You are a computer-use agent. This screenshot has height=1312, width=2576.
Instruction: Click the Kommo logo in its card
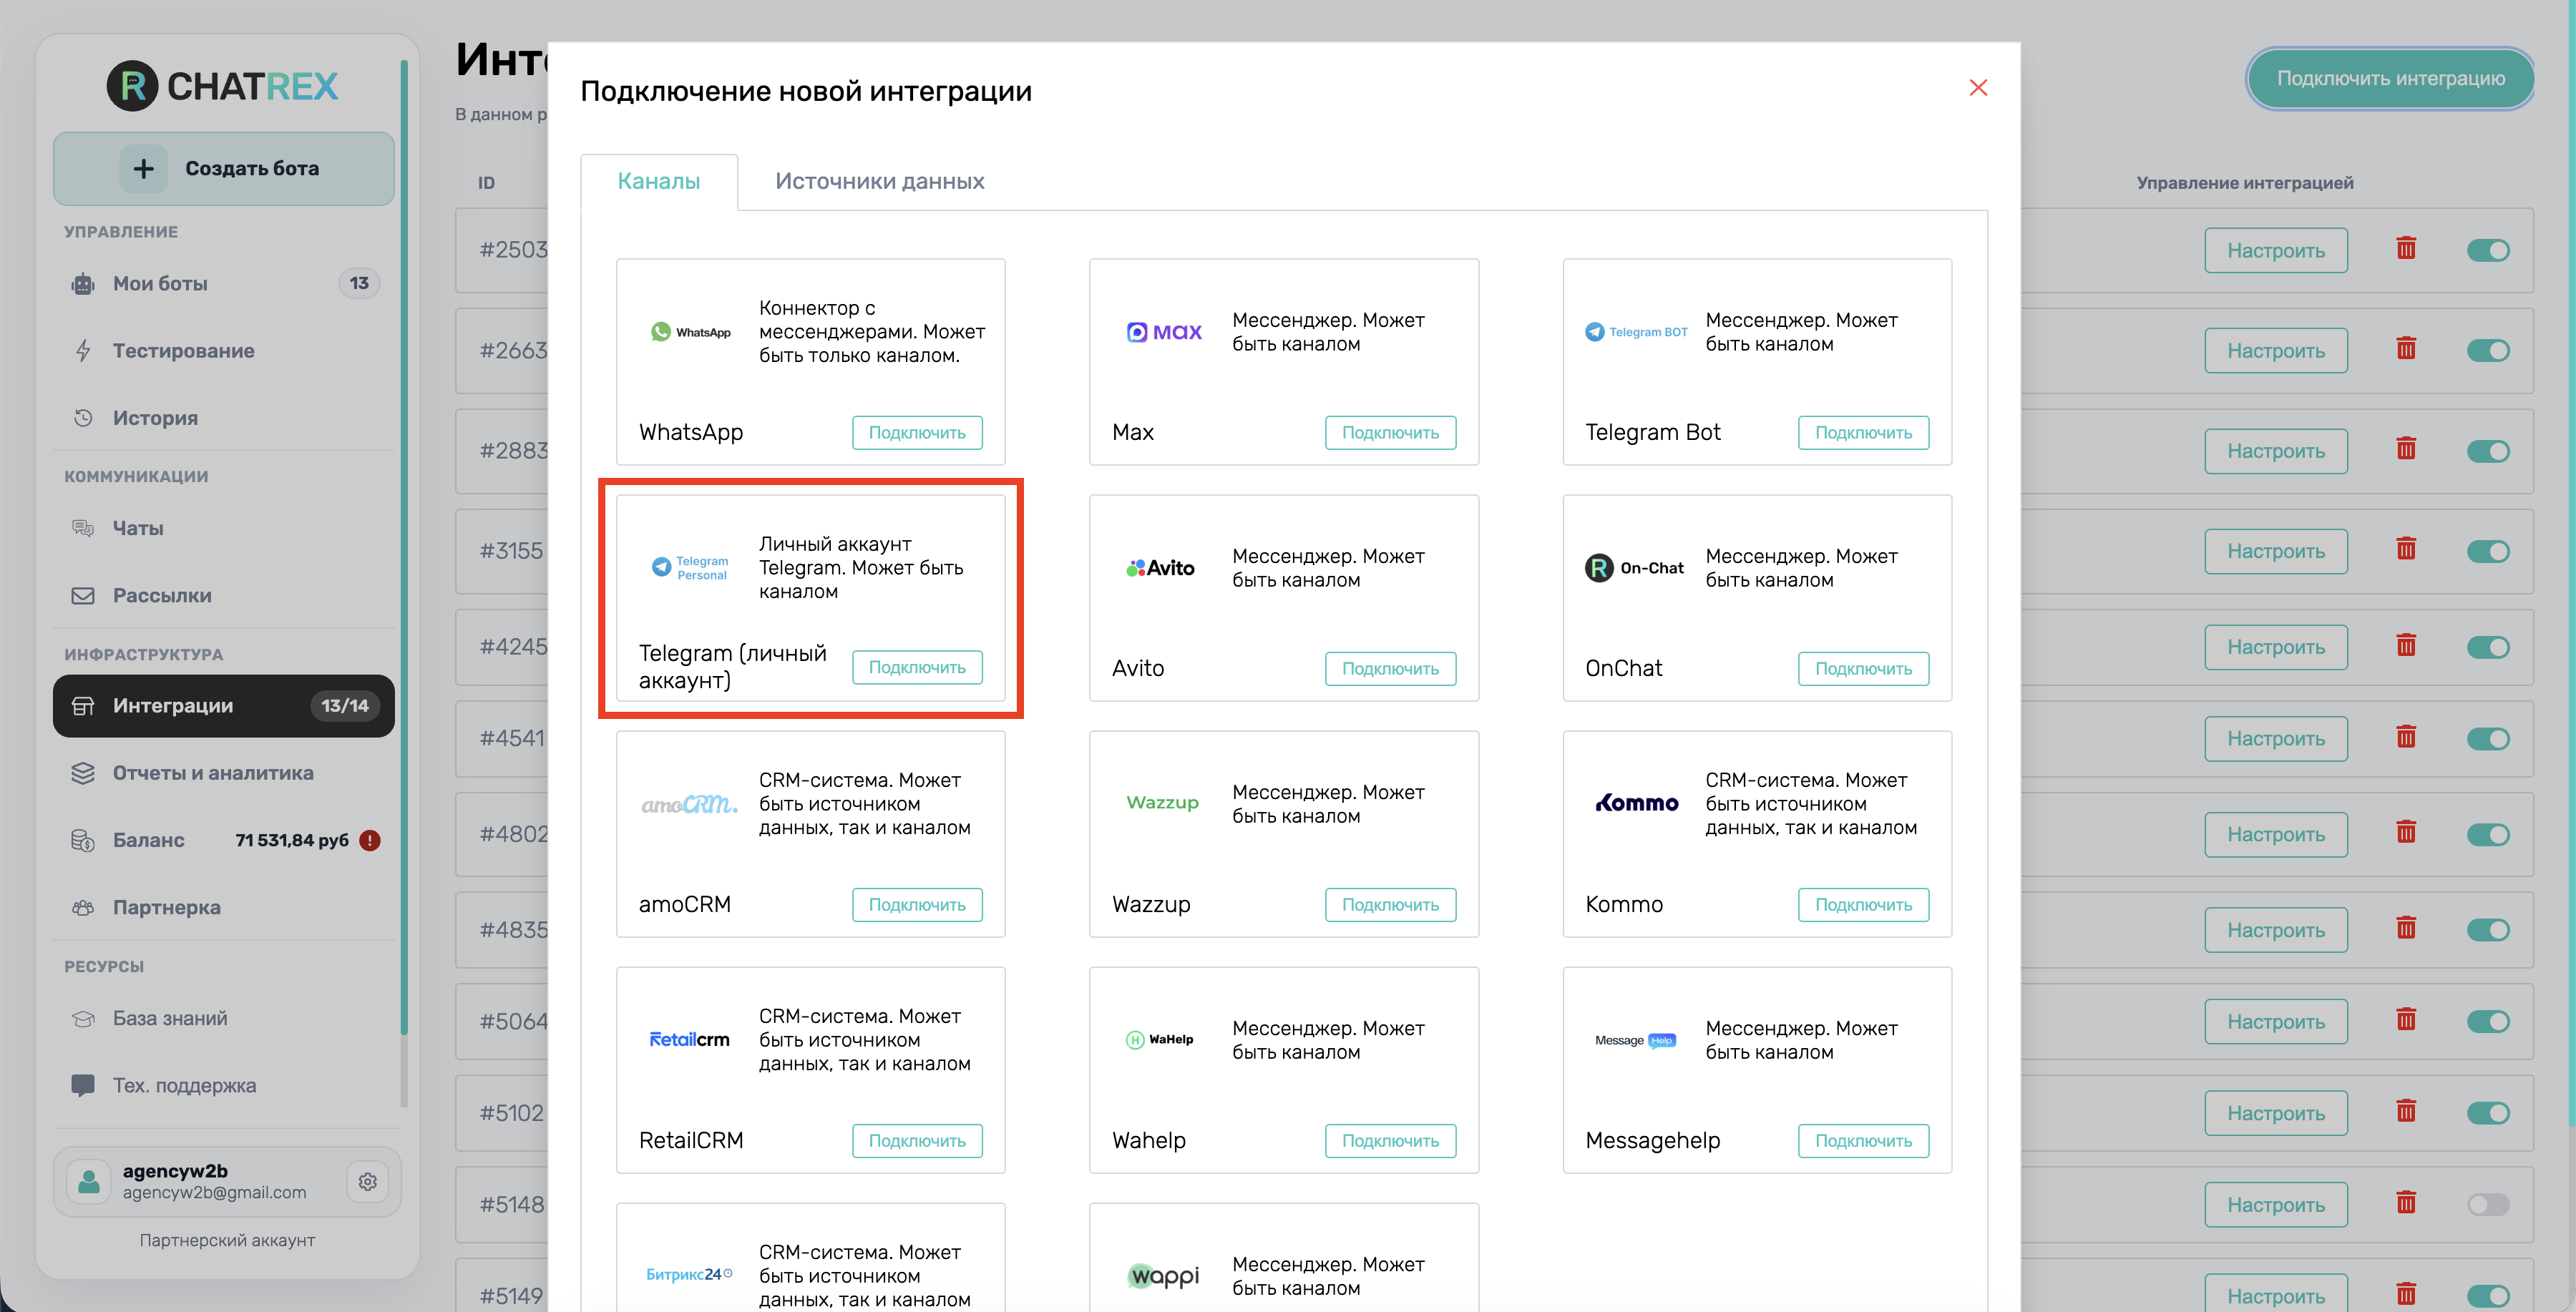pyautogui.click(x=1637, y=803)
